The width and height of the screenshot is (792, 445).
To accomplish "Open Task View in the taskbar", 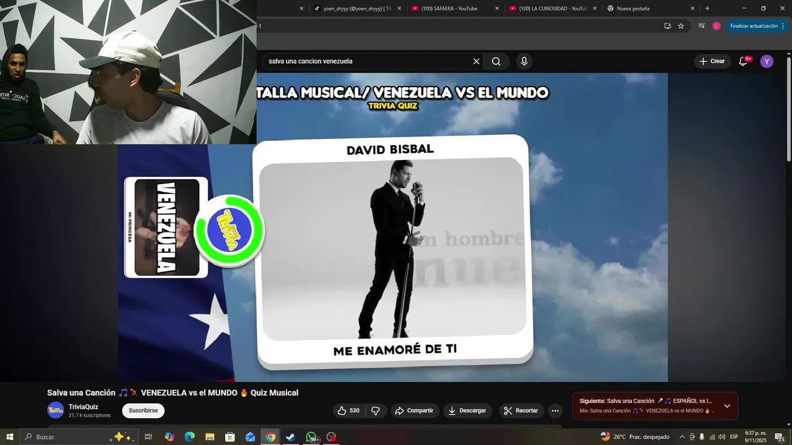I will 148,437.
